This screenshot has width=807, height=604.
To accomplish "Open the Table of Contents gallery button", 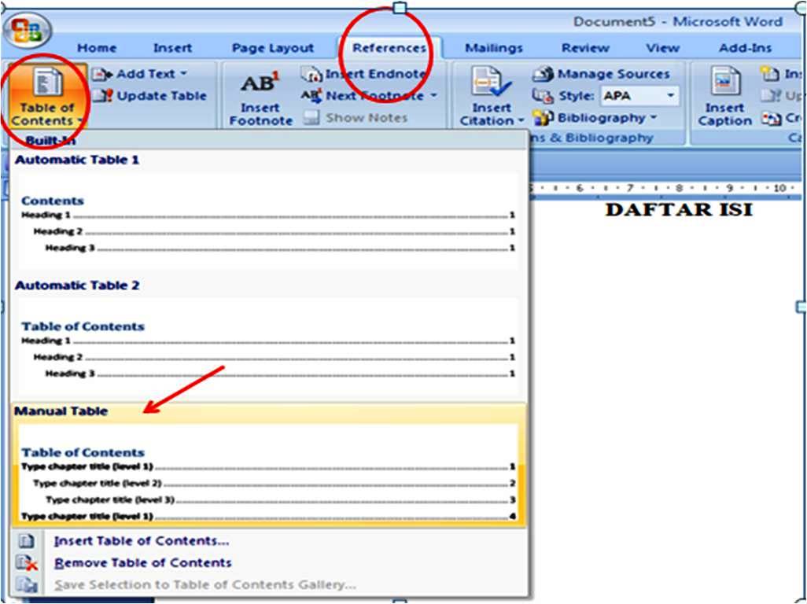I will (46, 96).
